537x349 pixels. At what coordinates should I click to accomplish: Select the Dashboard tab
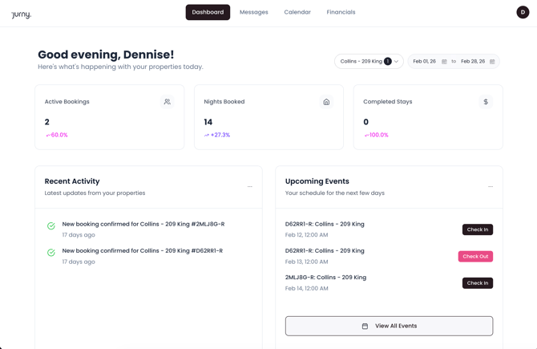208,12
